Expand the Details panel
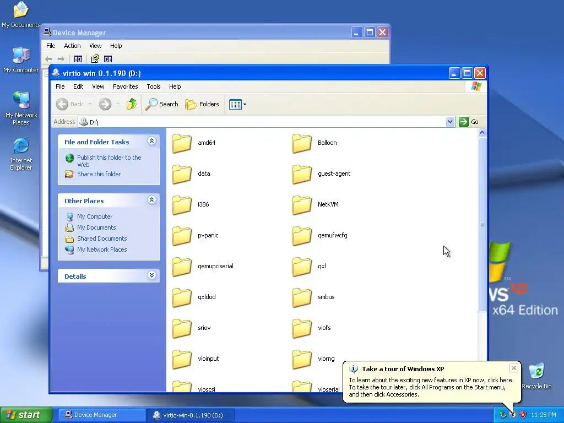Viewport: 564px width, 423px height. click(x=152, y=275)
